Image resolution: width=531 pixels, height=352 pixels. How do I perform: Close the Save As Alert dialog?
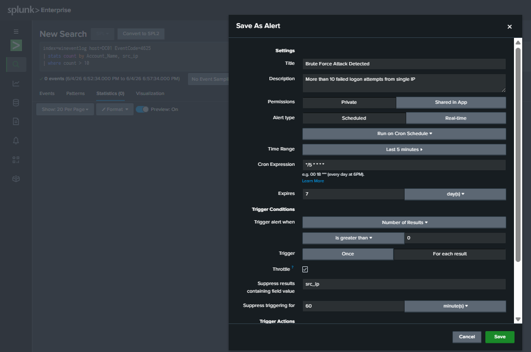point(510,27)
